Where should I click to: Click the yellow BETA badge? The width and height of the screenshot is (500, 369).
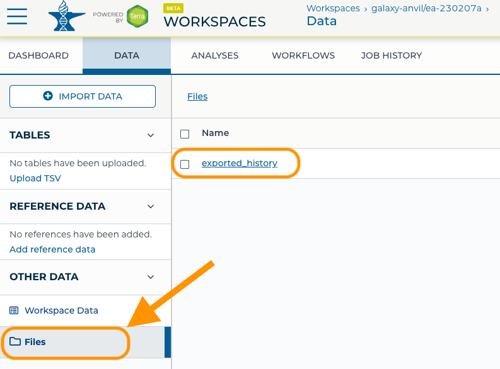(x=173, y=8)
